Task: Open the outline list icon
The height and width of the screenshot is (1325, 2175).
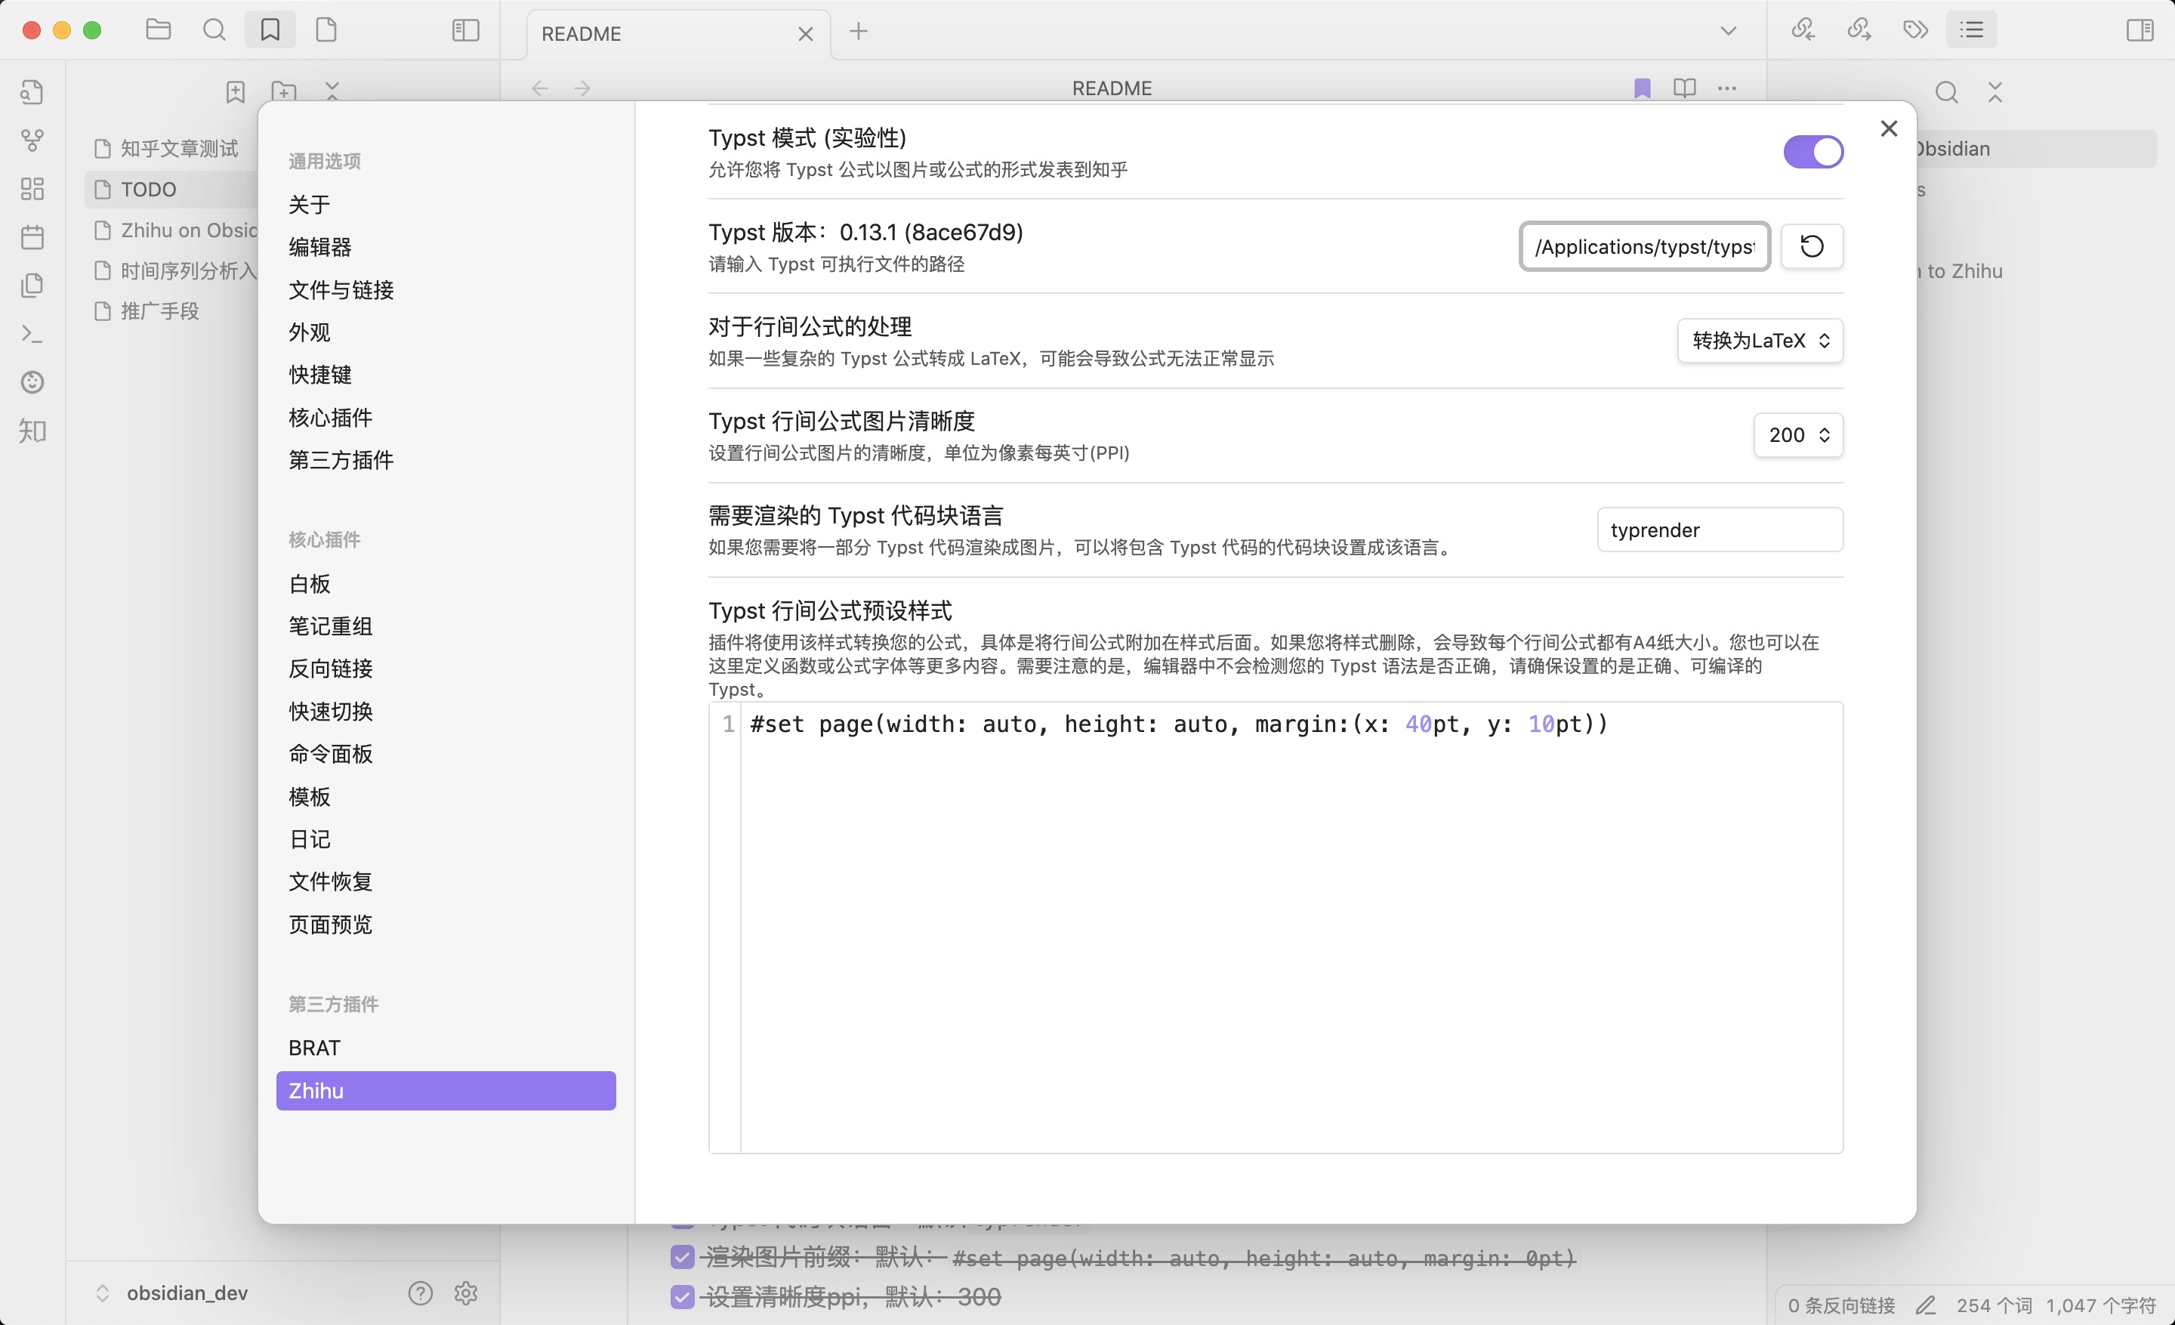Action: (x=1971, y=31)
